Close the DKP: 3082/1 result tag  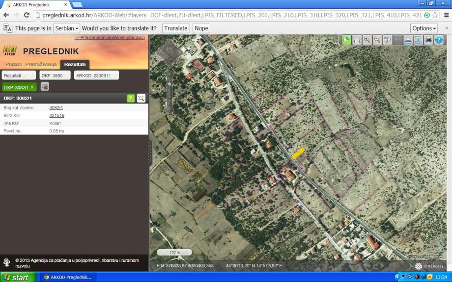coord(32,87)
